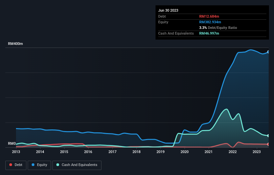Click the 2019 axis label

[161, 152]
